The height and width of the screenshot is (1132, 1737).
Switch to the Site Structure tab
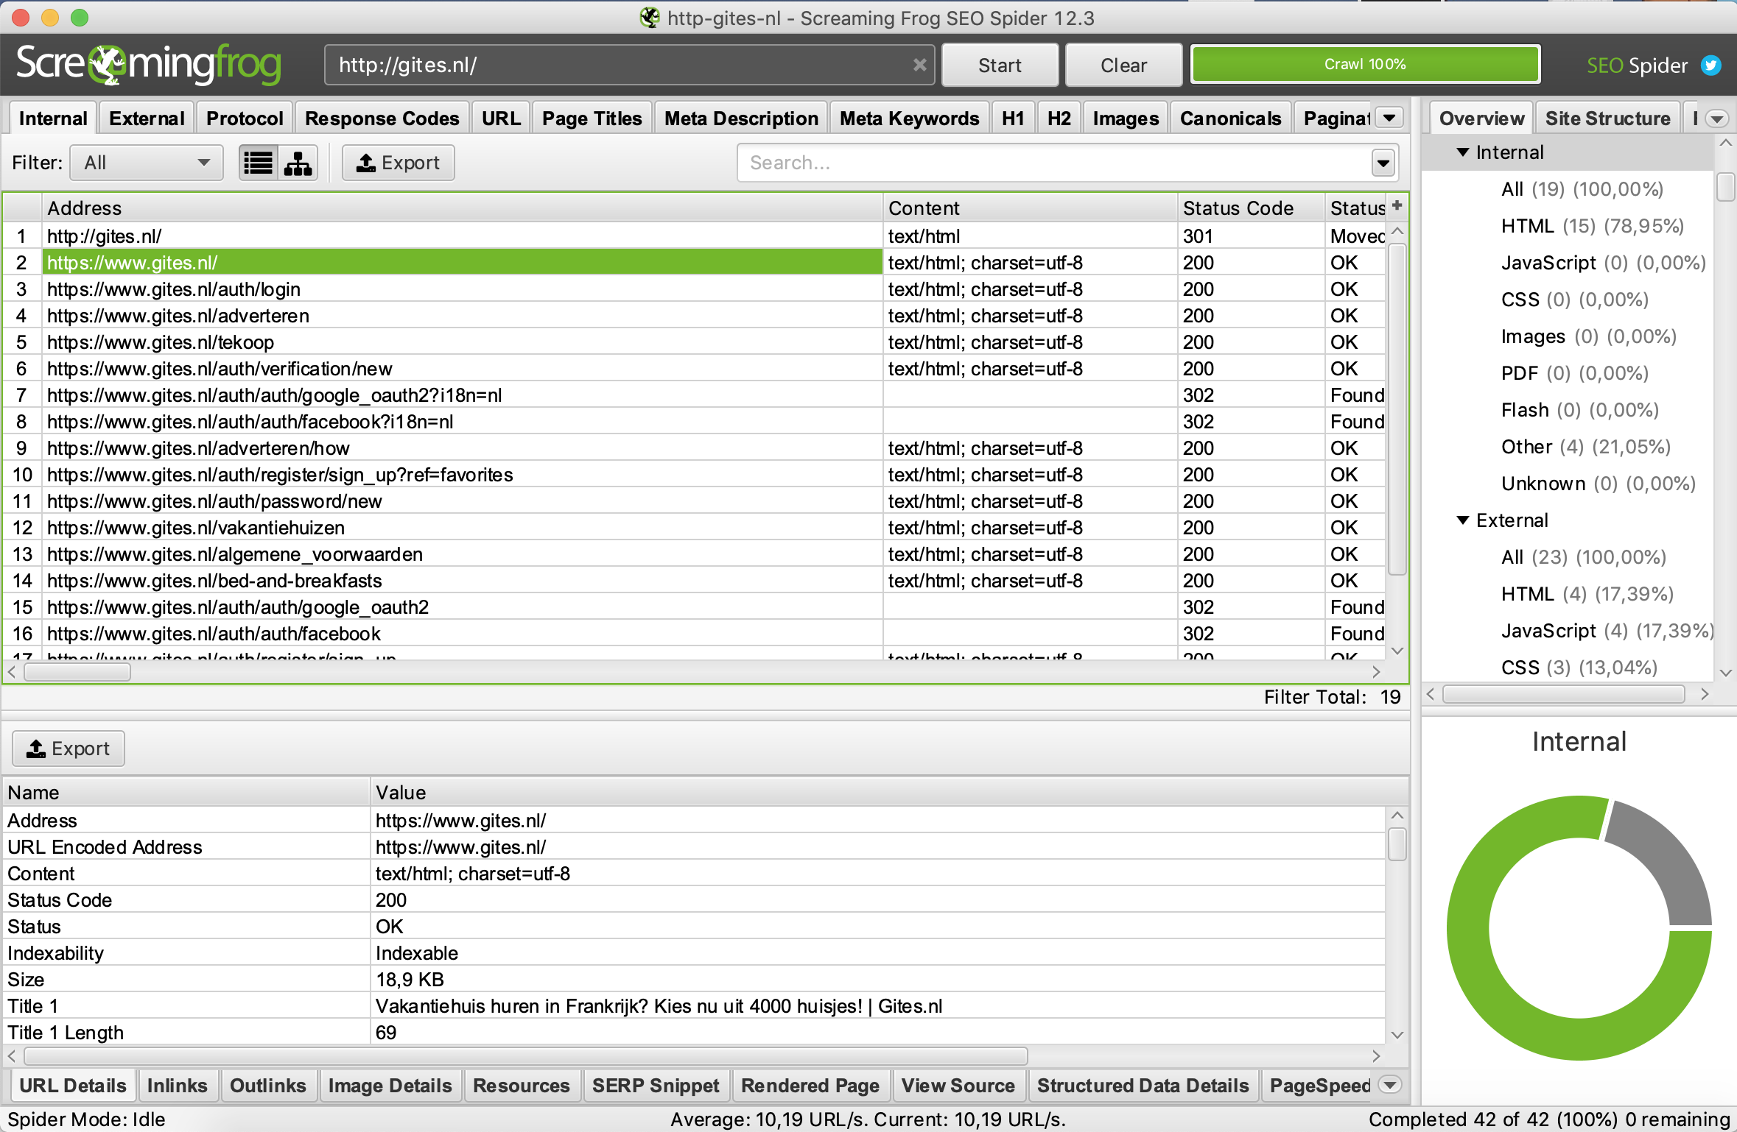pyautogui.click(x=1607, y=118)
